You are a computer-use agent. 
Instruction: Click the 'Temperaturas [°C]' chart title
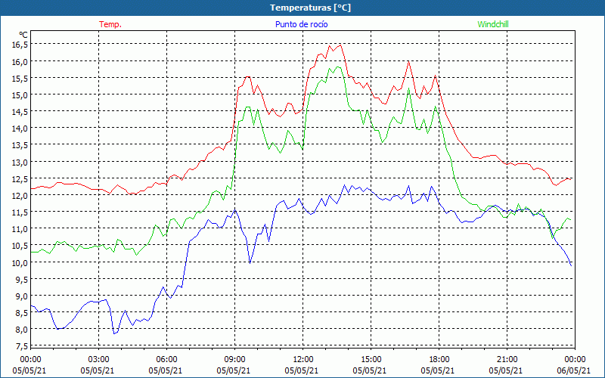(x=310, y=8)
